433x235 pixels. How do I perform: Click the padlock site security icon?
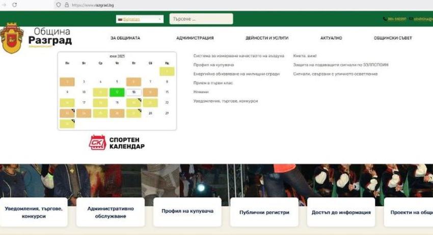pos(66,5)
